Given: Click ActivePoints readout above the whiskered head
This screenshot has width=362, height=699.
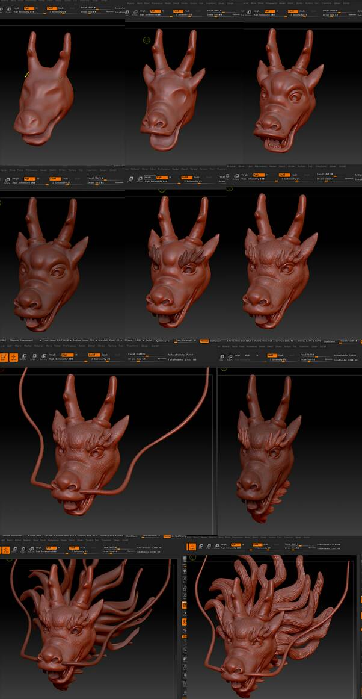Looking at the screenshot, I should [x=180, y=355].
